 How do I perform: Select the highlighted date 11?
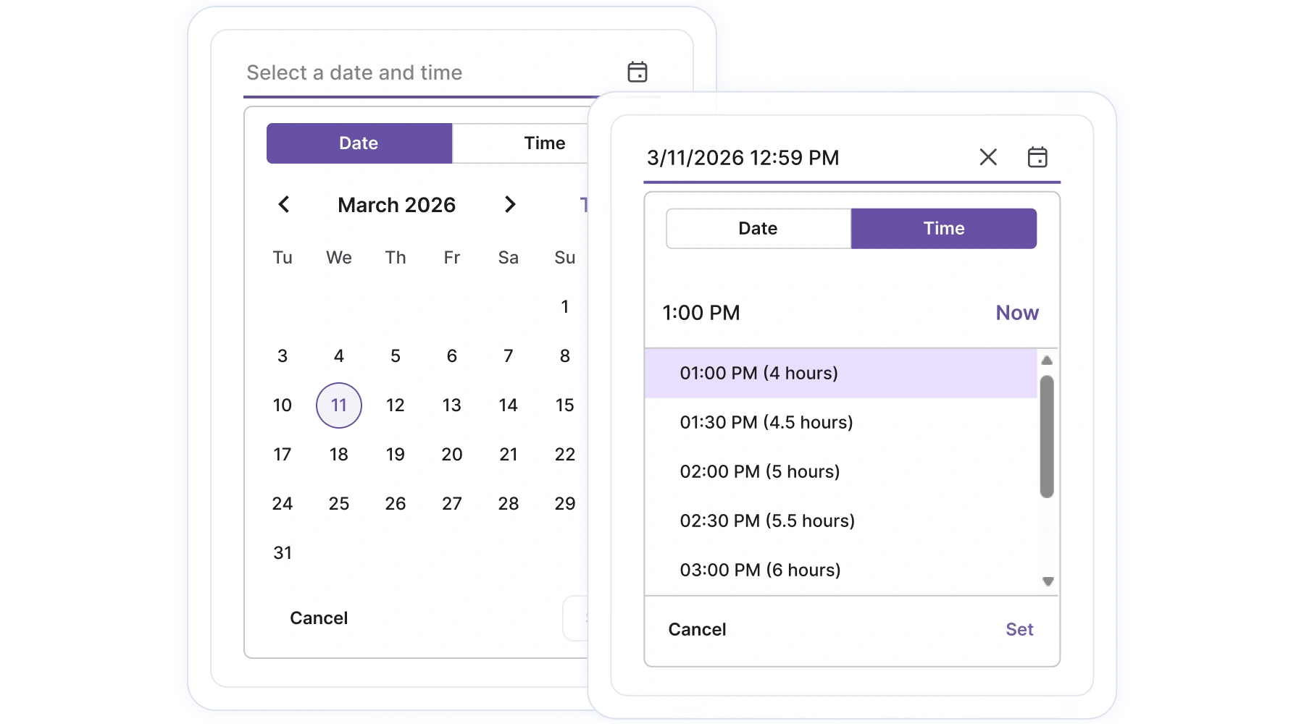(338, 405)
